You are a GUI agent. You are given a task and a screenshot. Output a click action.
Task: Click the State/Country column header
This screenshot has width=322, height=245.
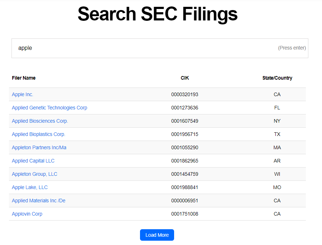[x=277, y=78]
